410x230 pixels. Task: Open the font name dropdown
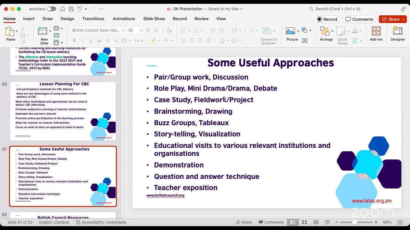[123, 30]
